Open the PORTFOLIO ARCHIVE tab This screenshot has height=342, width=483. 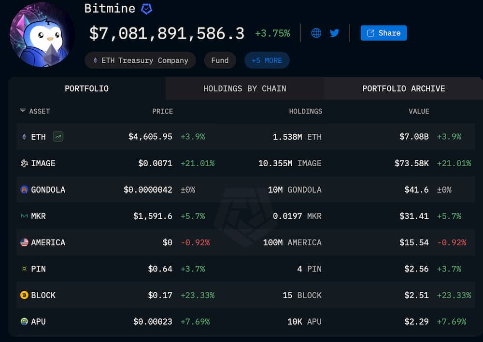pyautogui.click(x=403, y=88)
